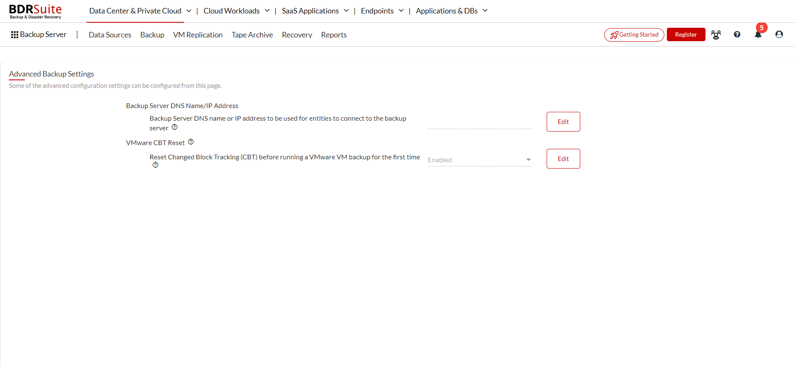Open VM Replication menu

[198, 35]
